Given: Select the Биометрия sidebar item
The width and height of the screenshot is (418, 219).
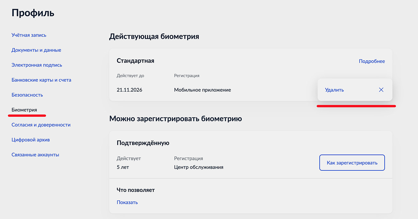Looking at the screenshot, I should coord(24,110).
